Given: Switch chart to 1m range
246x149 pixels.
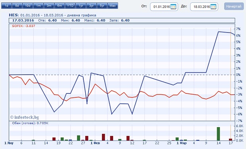Looking at the screenshot, I should [38, 6].
